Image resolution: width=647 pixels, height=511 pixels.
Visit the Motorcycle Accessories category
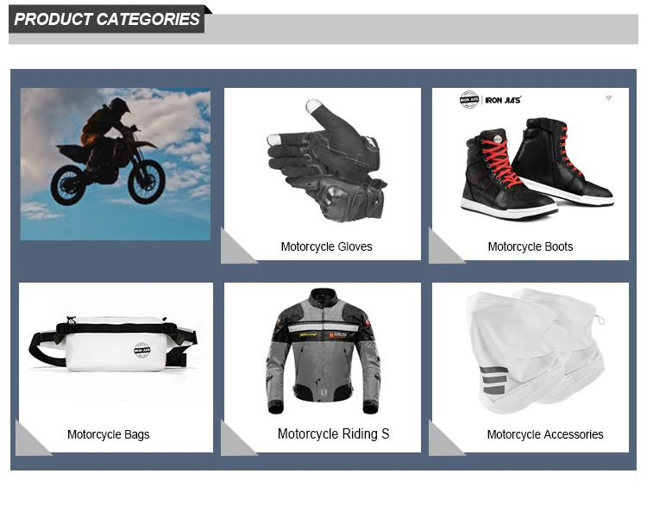(545, 434)
